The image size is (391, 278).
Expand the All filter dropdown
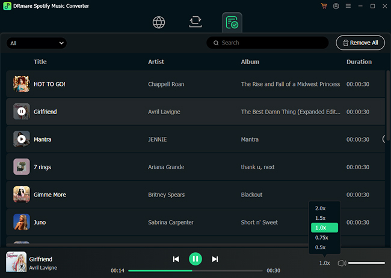click(37, 43)
